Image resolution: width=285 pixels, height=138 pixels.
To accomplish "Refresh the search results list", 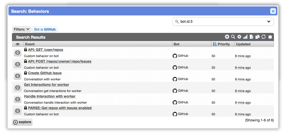I will pos(263,37).
